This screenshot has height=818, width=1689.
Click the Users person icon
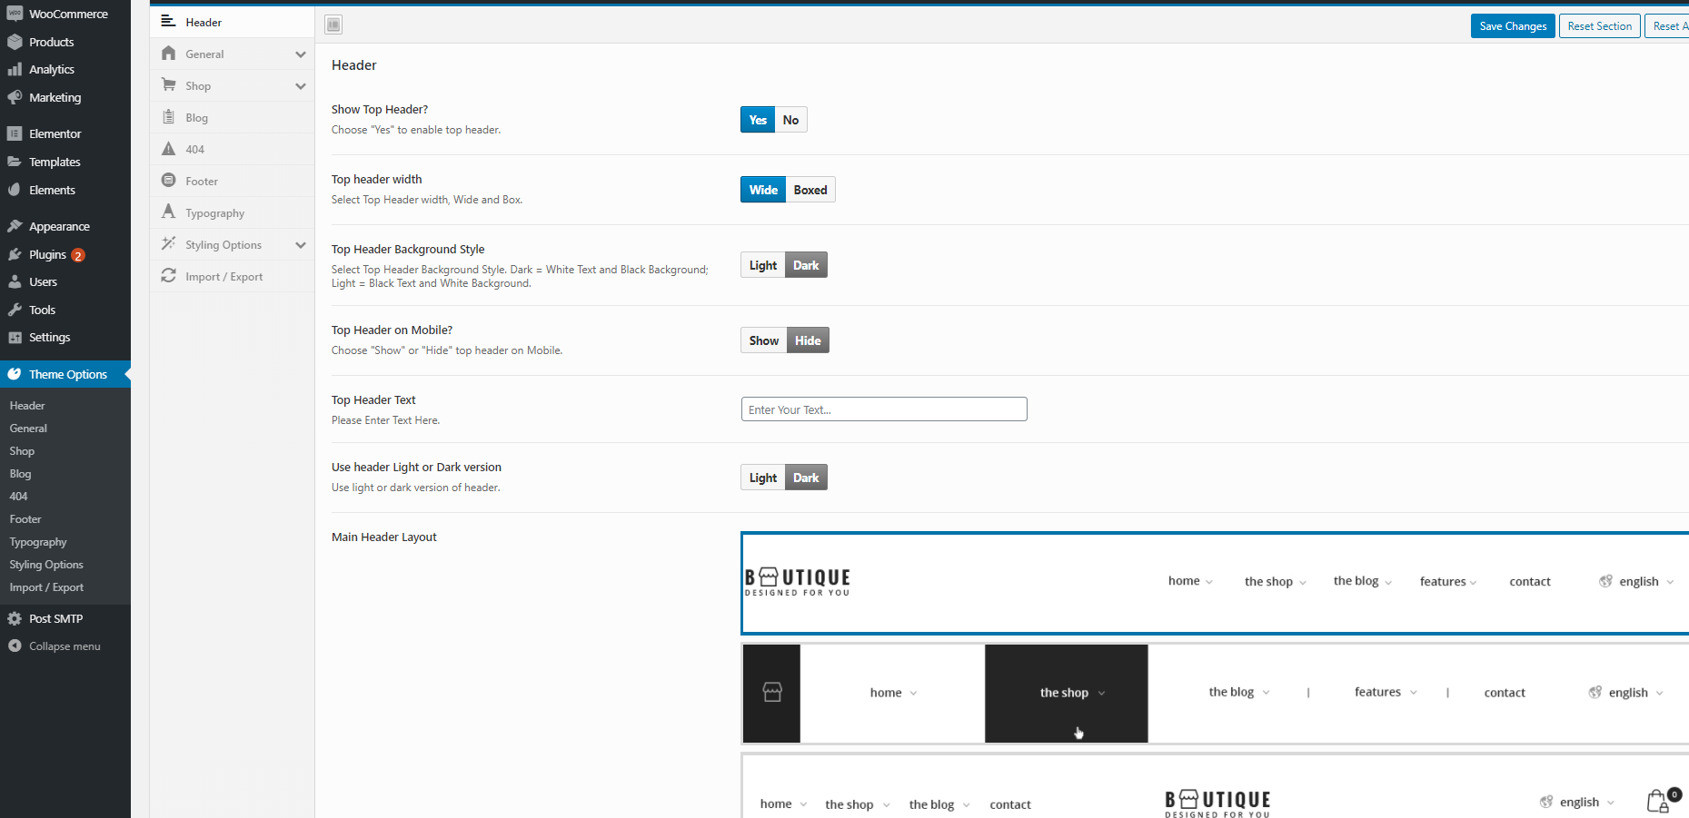point(15,281)
